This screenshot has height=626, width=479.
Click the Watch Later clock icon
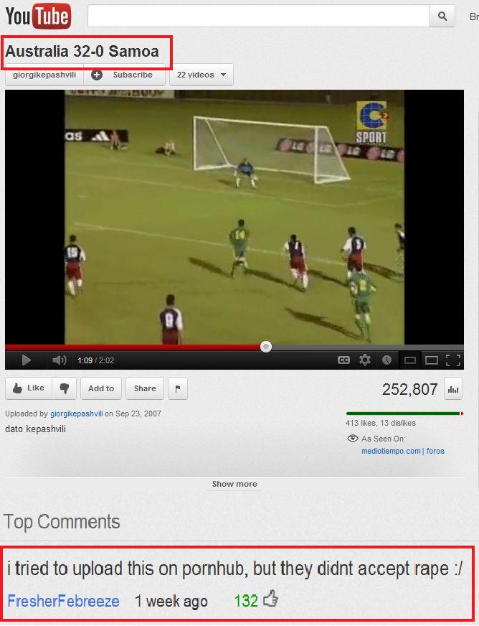pos(386,360)
